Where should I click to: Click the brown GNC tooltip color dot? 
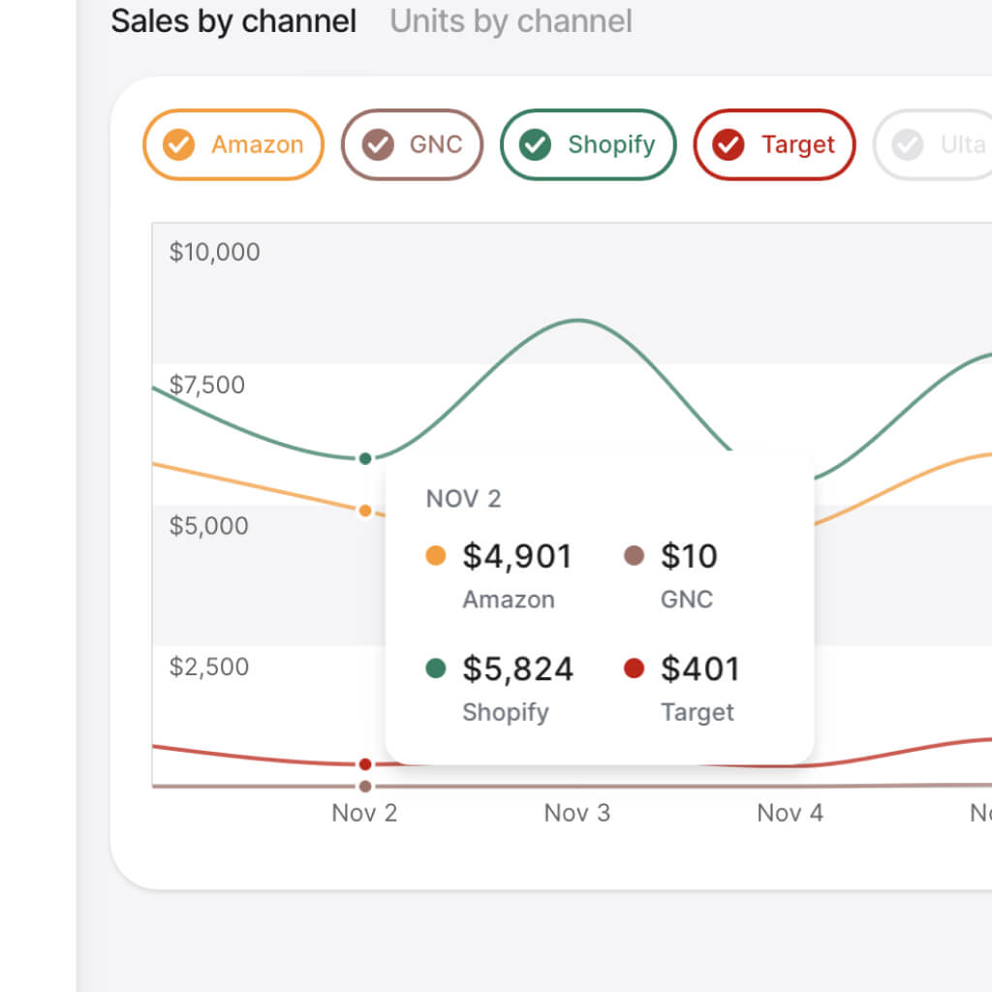(634, 555)
